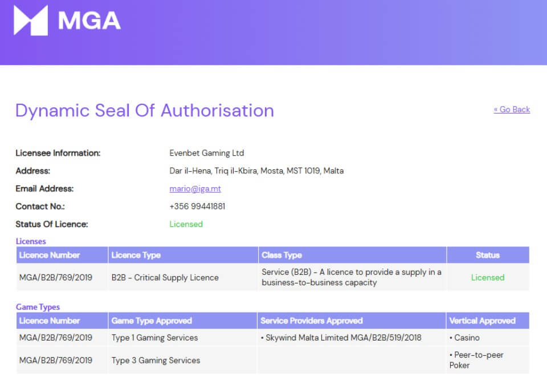Click the Licence Number header in Licenses table
The width and height of the screenshot is (547, 381).
coord(50,255)
